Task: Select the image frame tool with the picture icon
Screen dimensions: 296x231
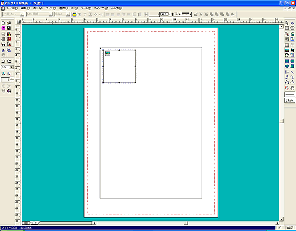Action: point(287,50)
